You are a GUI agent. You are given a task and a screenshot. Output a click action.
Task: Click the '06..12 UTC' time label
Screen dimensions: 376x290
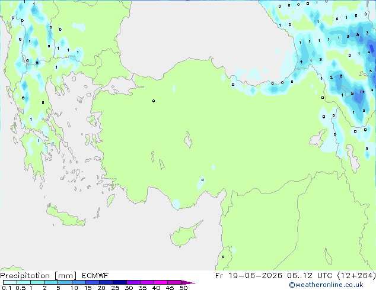(x=310, y=276)
